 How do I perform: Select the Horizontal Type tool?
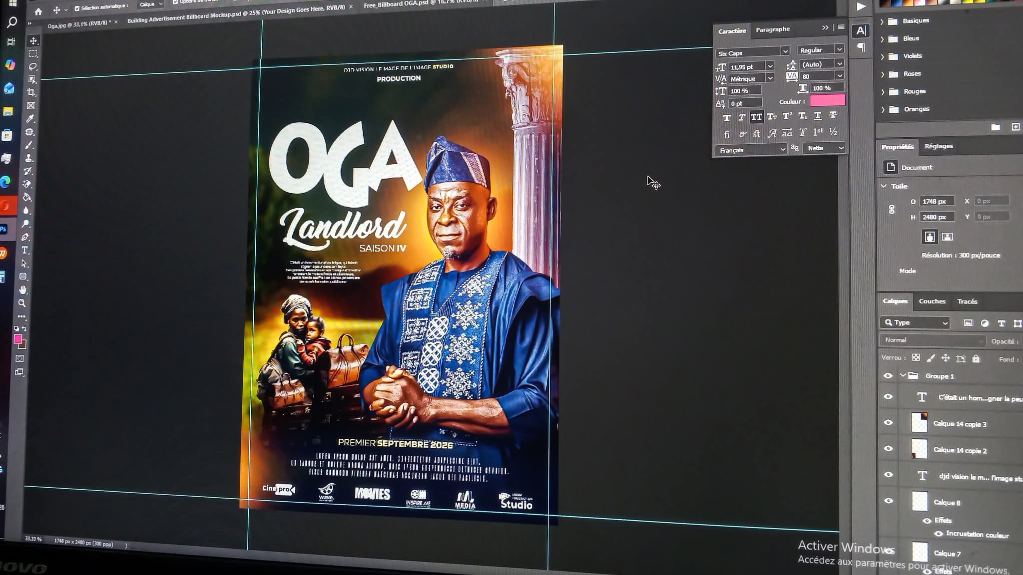[x=25, y=250]
